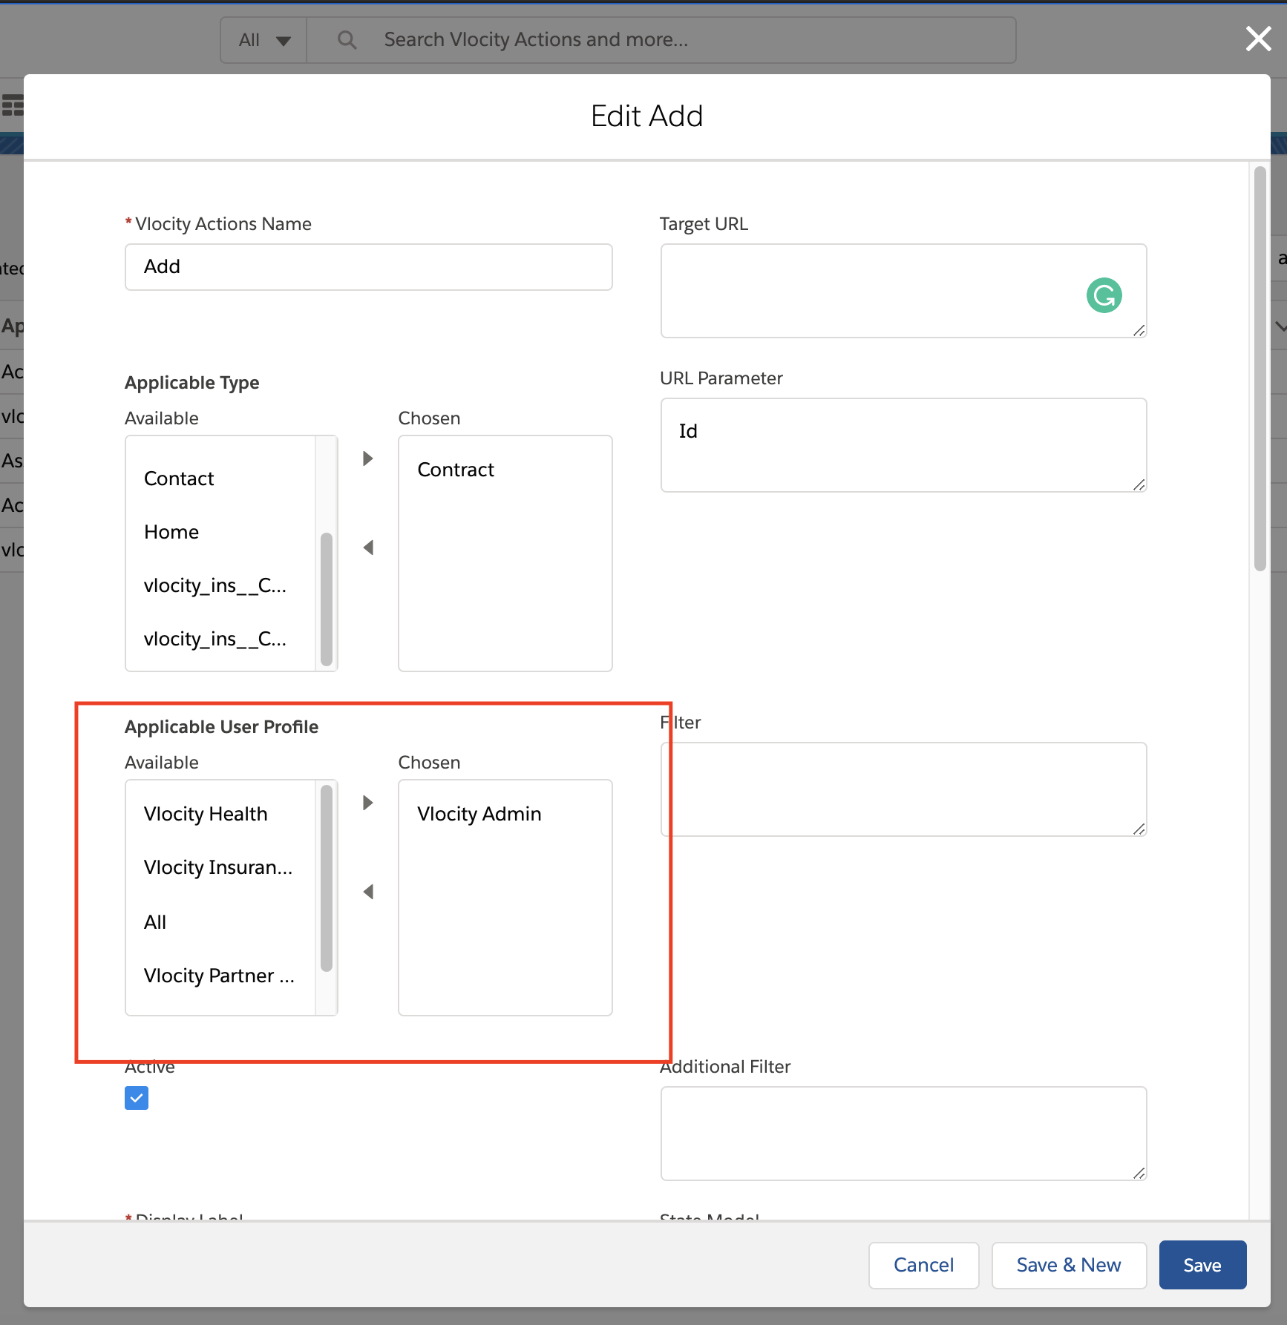Close the Edit Add dialog with X
The height and width of the screenshot is (1325, 1287).
pos(1259,39)
